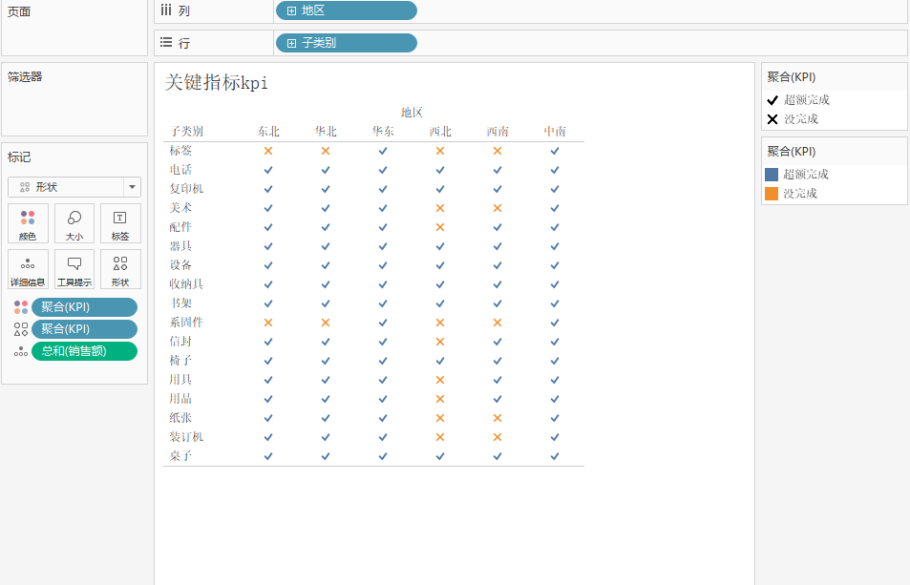Click detail icon beside 总和(销售额) pill
This screenshot has width=910, height=585.
21,351
